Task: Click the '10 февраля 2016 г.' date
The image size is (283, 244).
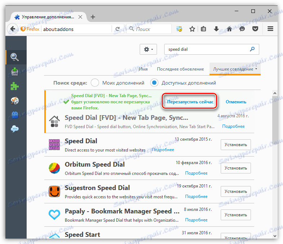Action: pyautogui.click(x=194, y=163)
